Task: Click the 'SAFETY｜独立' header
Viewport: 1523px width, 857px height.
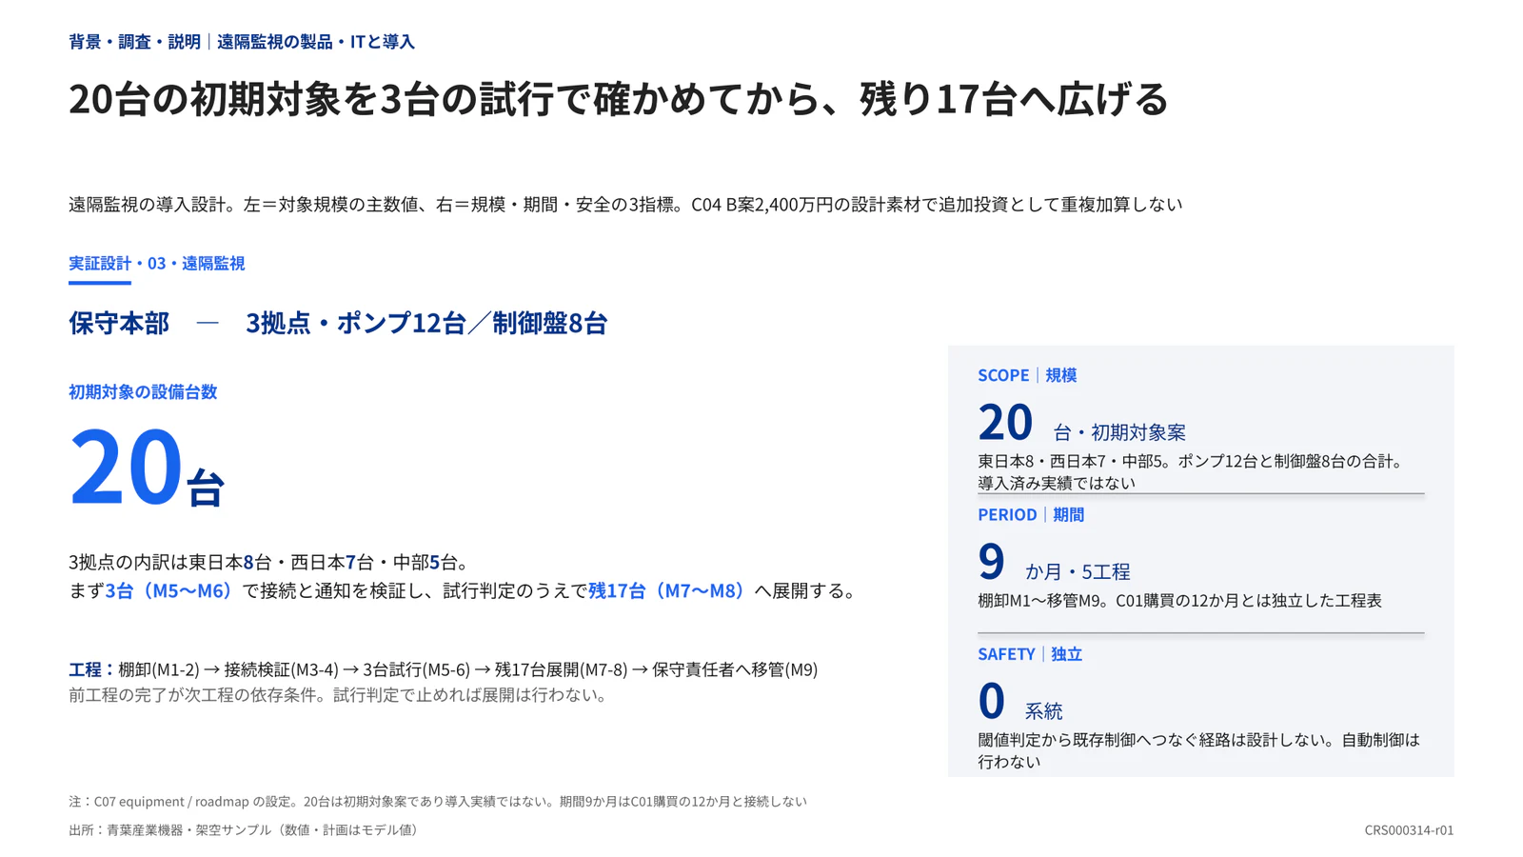Action: click(1030, 654)
